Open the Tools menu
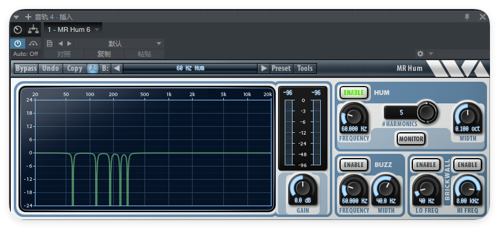The width and height of the screenshot is (499, 229). pos(305,69)
